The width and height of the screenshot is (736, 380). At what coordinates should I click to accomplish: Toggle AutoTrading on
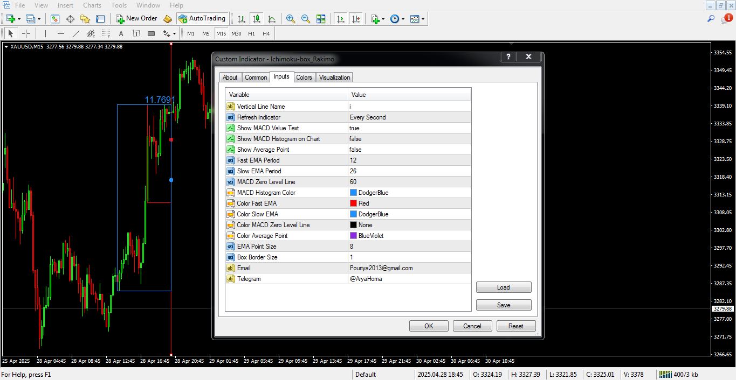[202, 18]
